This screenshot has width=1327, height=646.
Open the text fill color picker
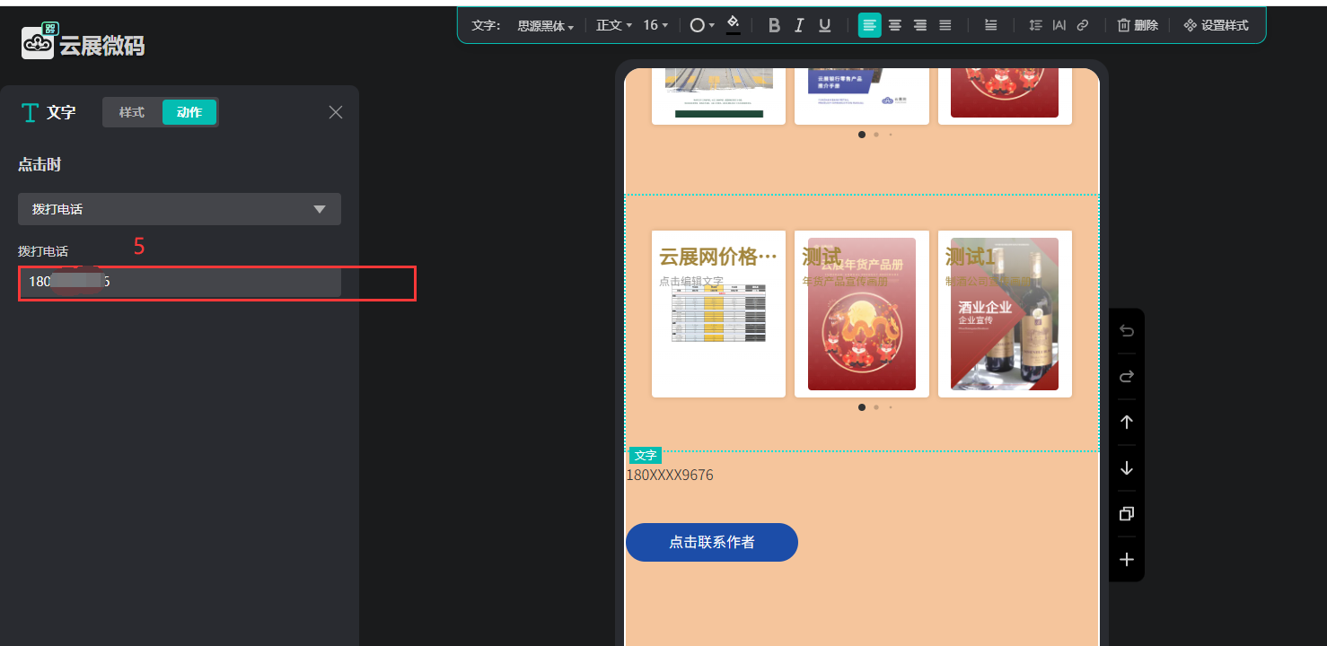coord(734,24)
